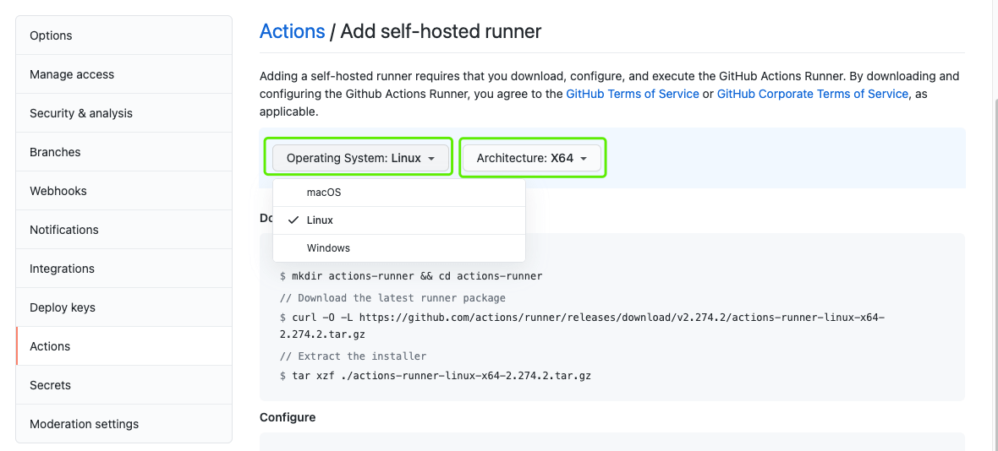The width and height of the screenshot is (998, 451).
Task: Open Deploy keys settings
Action: point(124,307)
